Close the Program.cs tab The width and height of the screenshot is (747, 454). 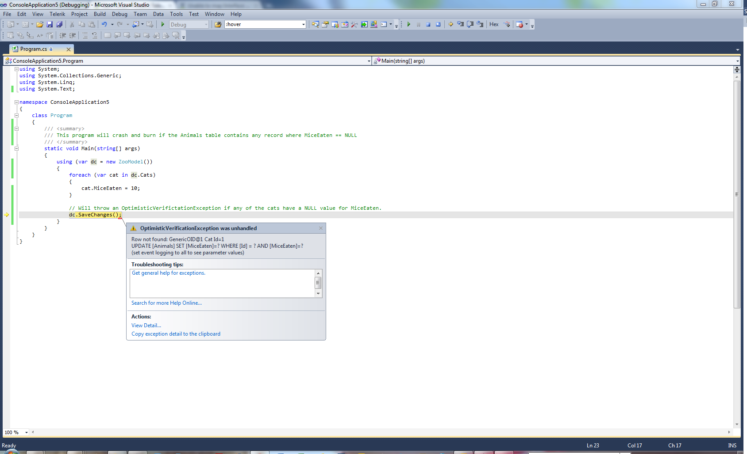(69, 49)
